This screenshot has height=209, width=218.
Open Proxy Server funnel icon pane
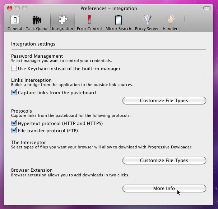point(147,23)
